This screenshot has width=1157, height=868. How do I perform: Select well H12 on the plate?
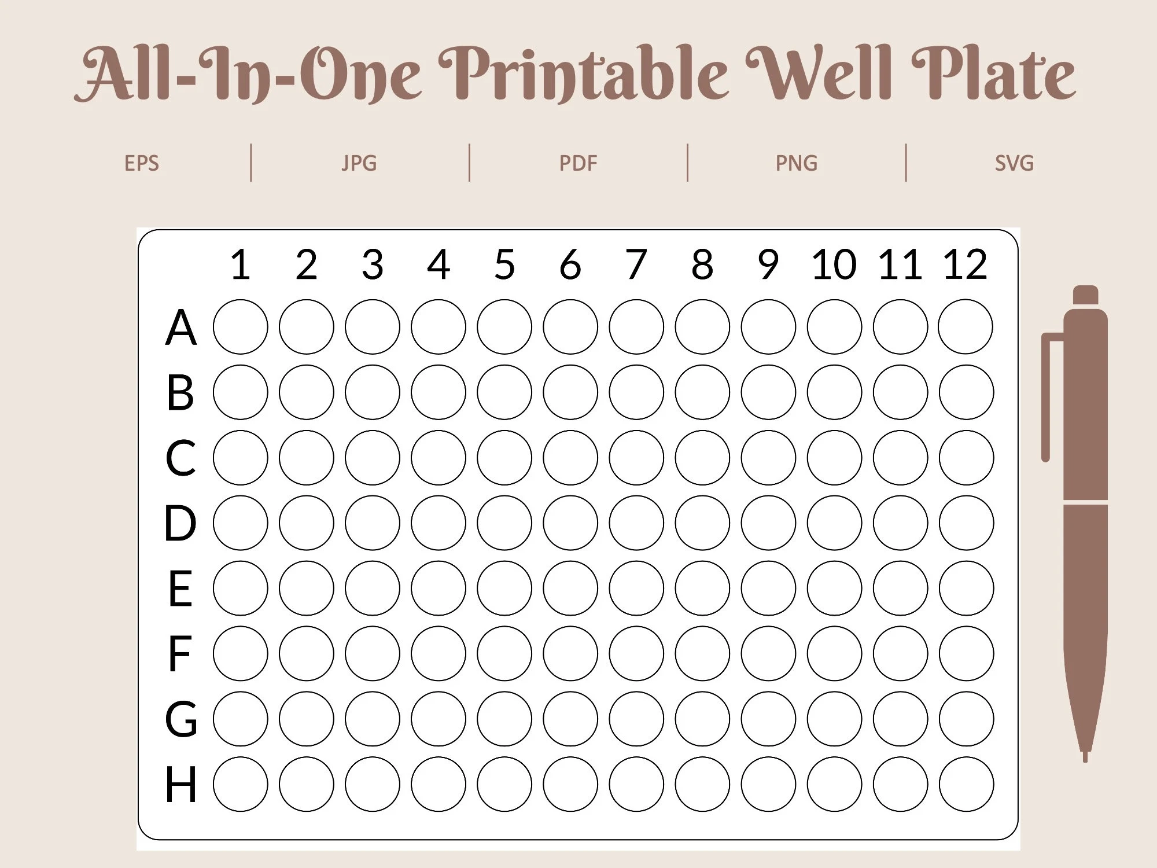(966, 784)
